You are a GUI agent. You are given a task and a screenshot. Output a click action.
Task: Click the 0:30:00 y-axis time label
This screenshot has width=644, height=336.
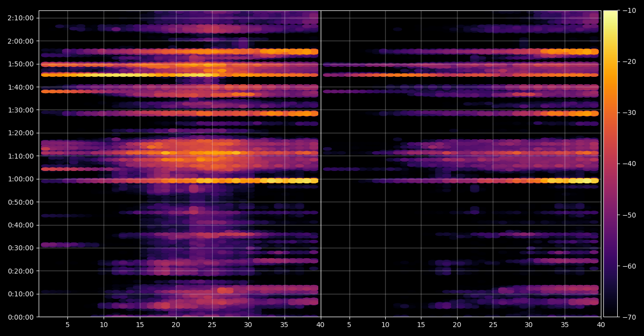(x=21, y=248)
